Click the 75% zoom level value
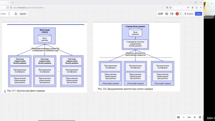 click(189, 117)
